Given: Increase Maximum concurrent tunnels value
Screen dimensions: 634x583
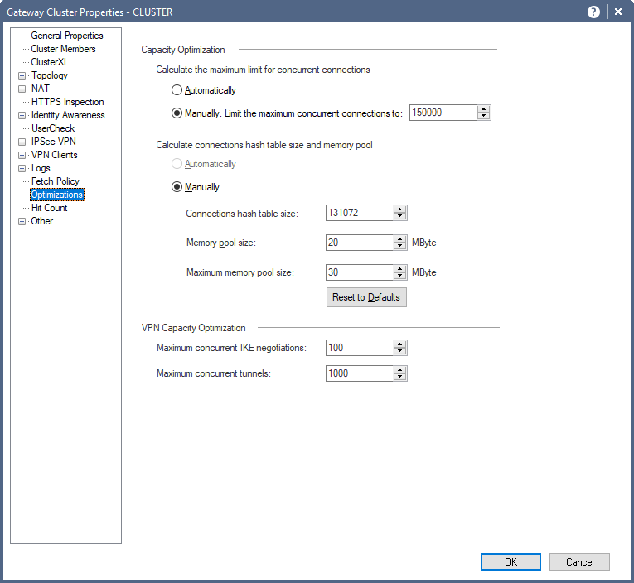Looking at the screenshot, I should pos(400,370).
